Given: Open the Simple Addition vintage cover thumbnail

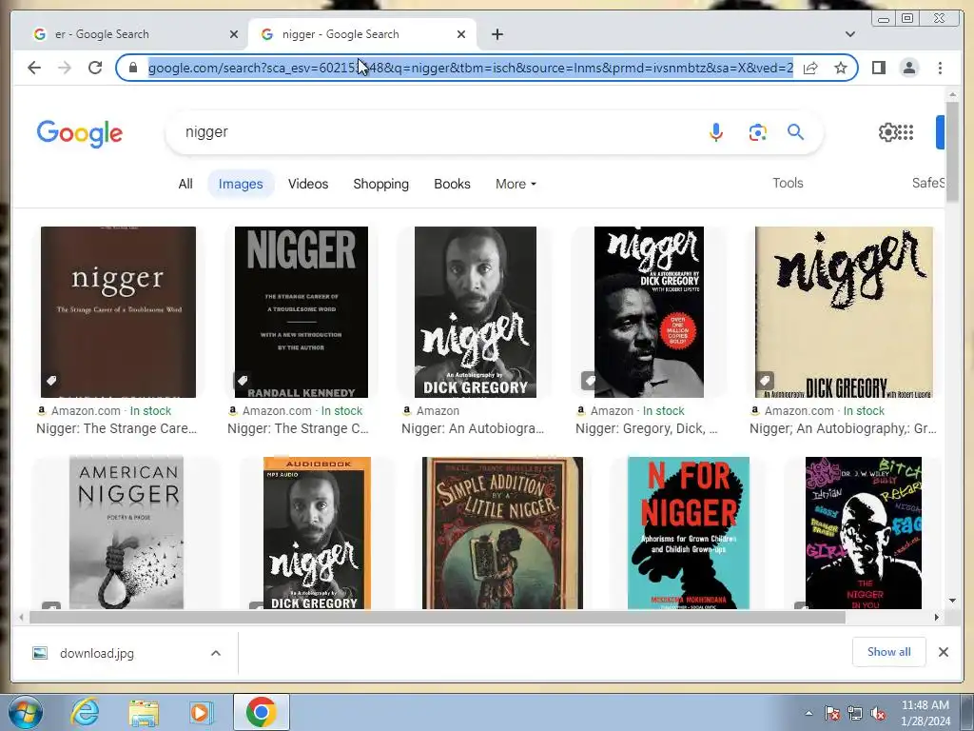Looking at the screenshot, I should [x=502, y=533].
